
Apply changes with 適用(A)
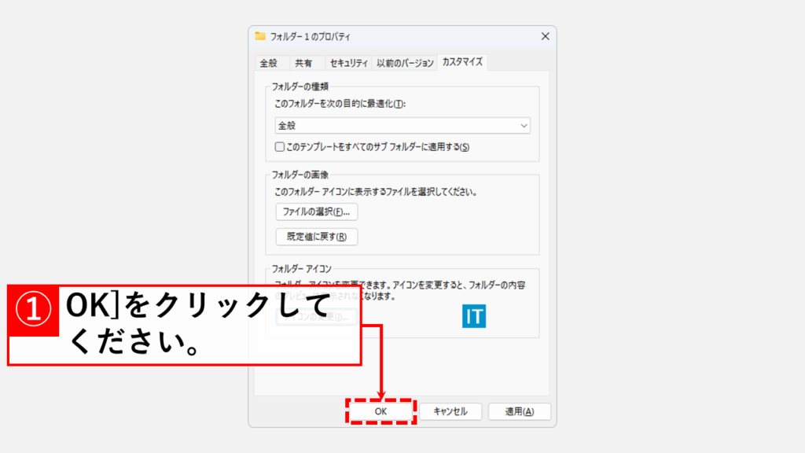(519, 411)
